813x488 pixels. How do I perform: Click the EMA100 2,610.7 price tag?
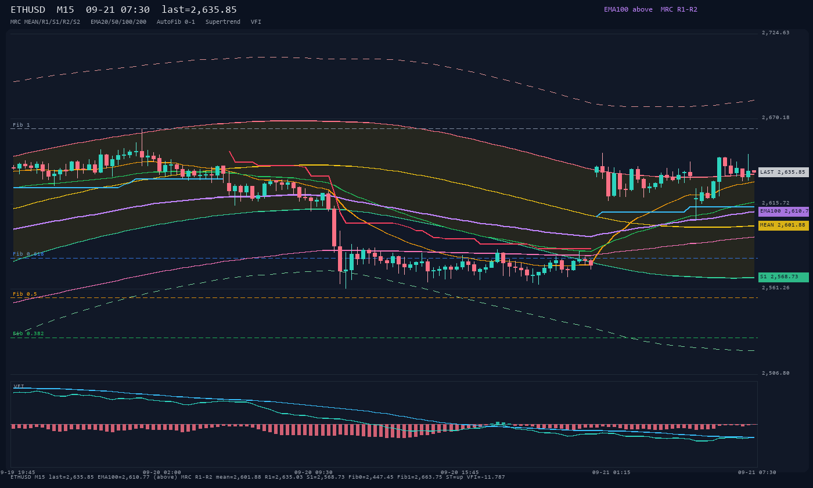[x=783, y=211]
